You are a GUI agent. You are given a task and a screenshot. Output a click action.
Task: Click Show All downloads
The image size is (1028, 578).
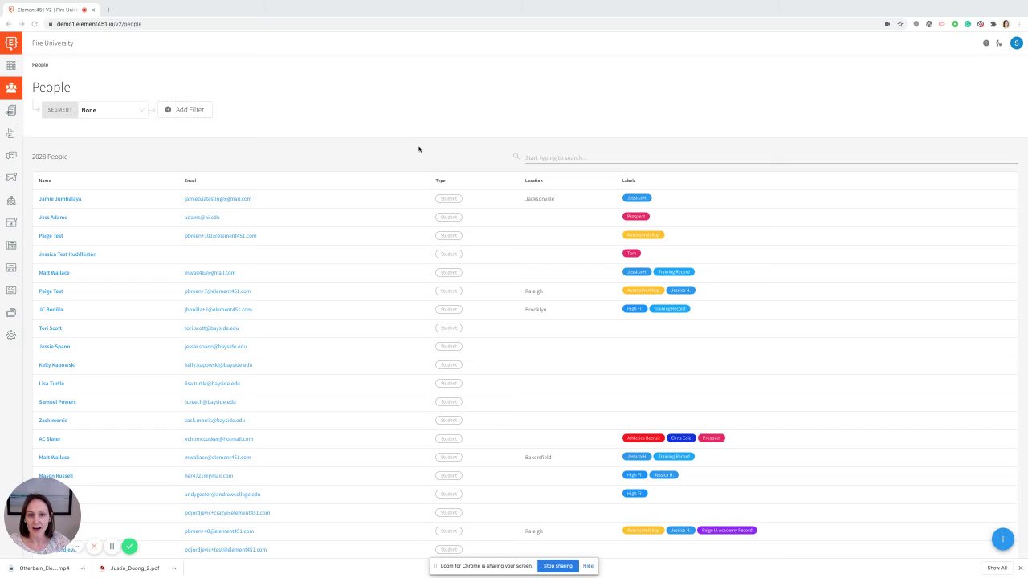pos(997,568)
